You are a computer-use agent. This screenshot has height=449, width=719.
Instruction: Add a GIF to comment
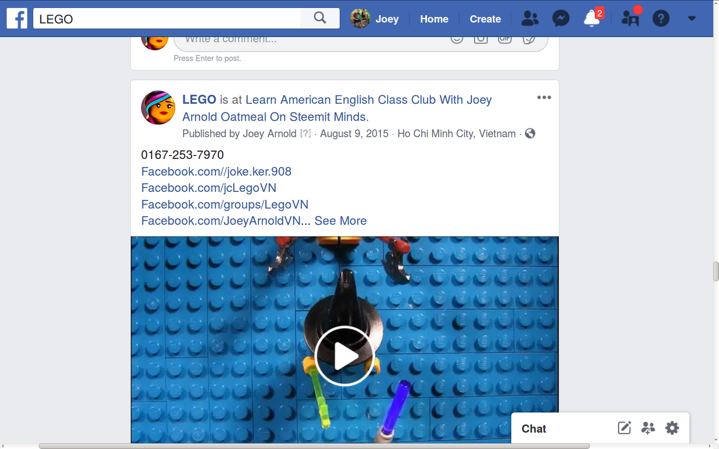[x=504, y=39]
